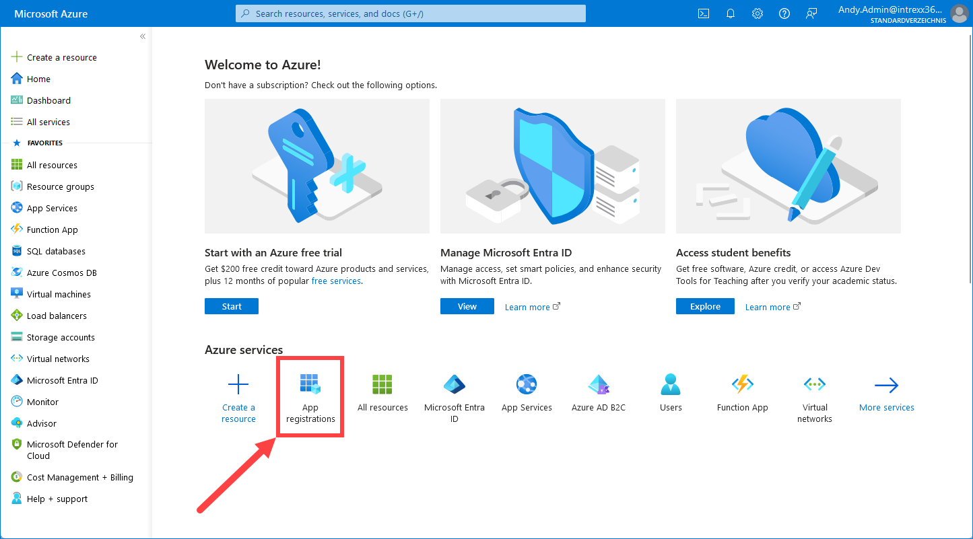This screenshot has height=539, width=973.
Task: Click the shield illustration for Entra ID
Action: (x=553, y=166)
